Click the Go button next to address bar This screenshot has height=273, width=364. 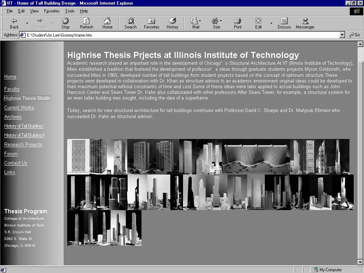click(x=355, y=35)
